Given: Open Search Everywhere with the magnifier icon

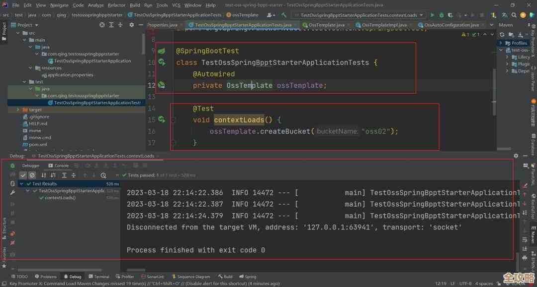Looking at the screenshot, I should click(513, 15).
